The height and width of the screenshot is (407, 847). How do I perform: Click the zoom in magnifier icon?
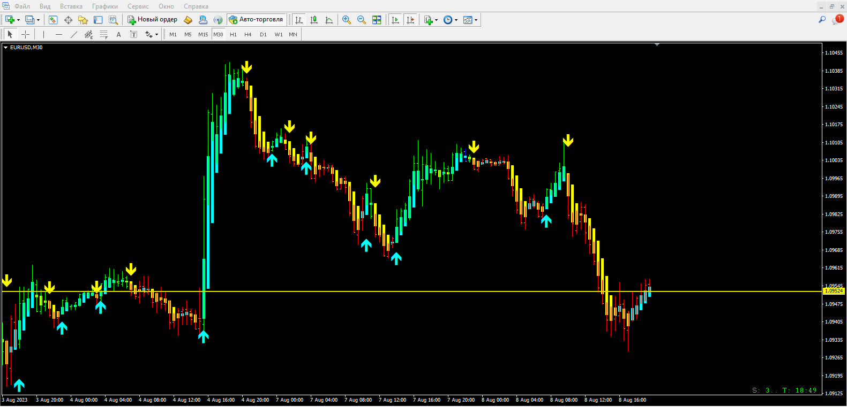coord(347,20)
